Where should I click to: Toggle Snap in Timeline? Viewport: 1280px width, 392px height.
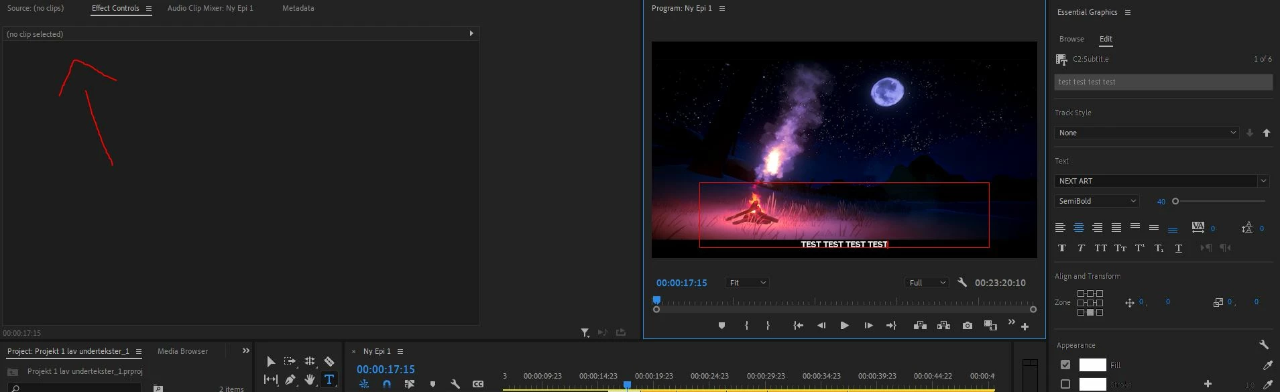point(387,384)
